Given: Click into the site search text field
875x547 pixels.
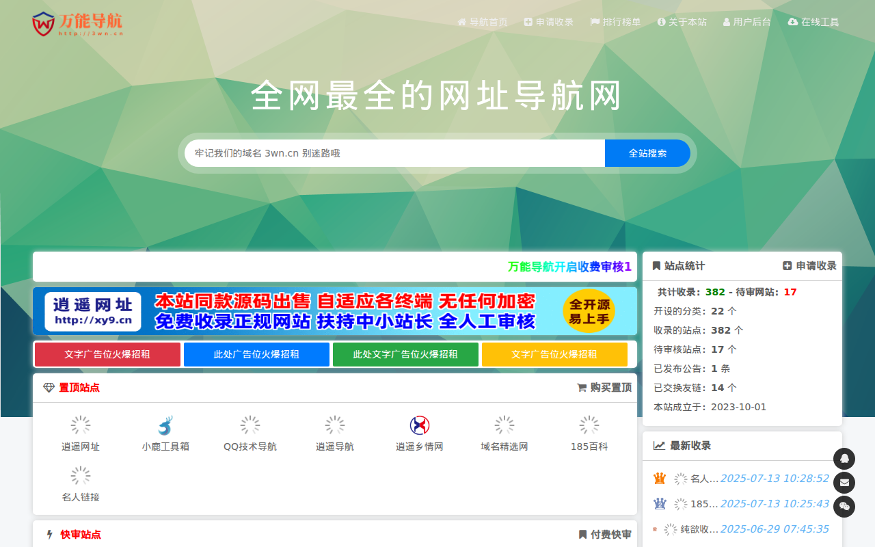Looking at the screenshot, I should (x=394, y=153).
